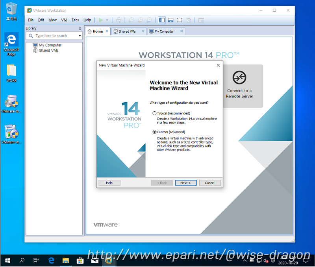
Task: Open the Windows Start menu
Action: pos(7,260)
